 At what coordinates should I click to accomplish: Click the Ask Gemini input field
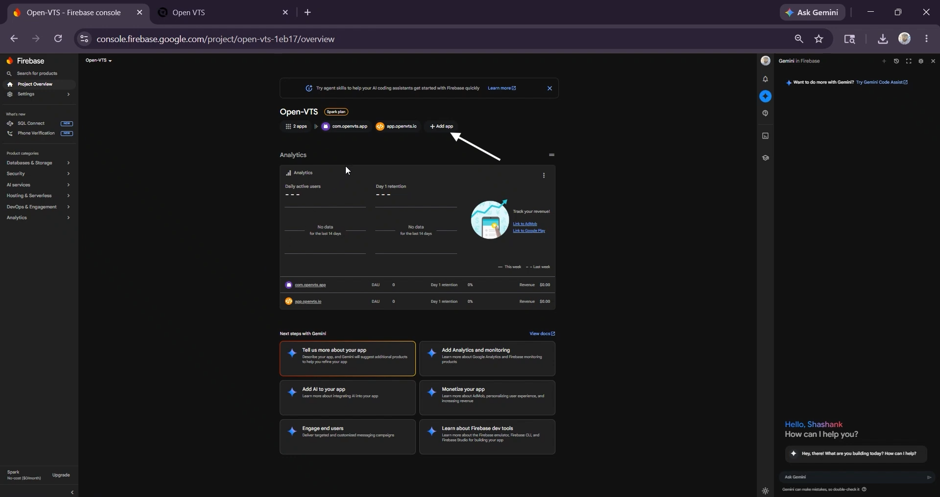[852, 477]
